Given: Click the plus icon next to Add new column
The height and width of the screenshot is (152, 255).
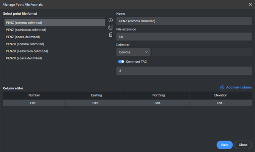Looking at the screenshot, I should tap(222, 87).
